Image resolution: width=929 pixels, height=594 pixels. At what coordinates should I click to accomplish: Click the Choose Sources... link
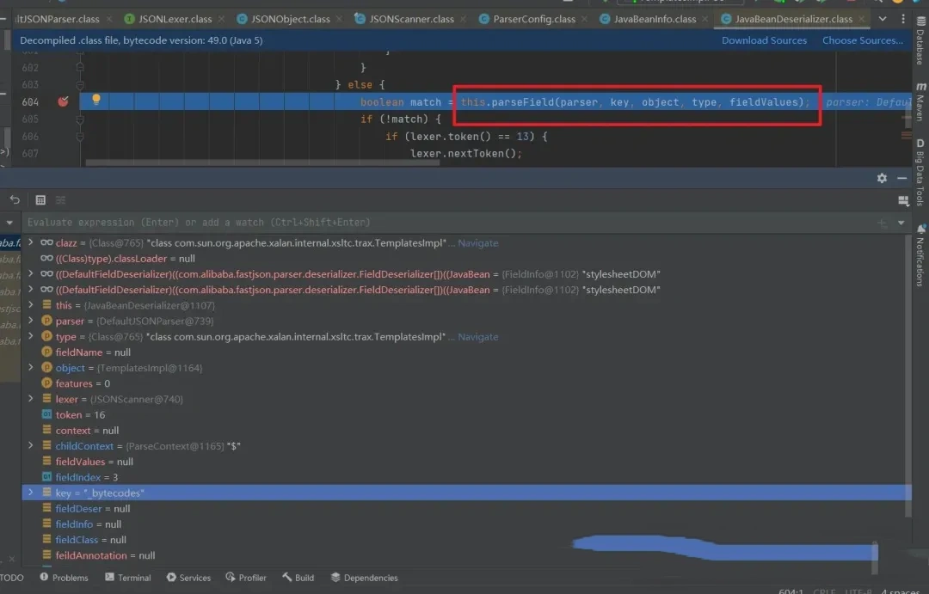click(862, 40)
